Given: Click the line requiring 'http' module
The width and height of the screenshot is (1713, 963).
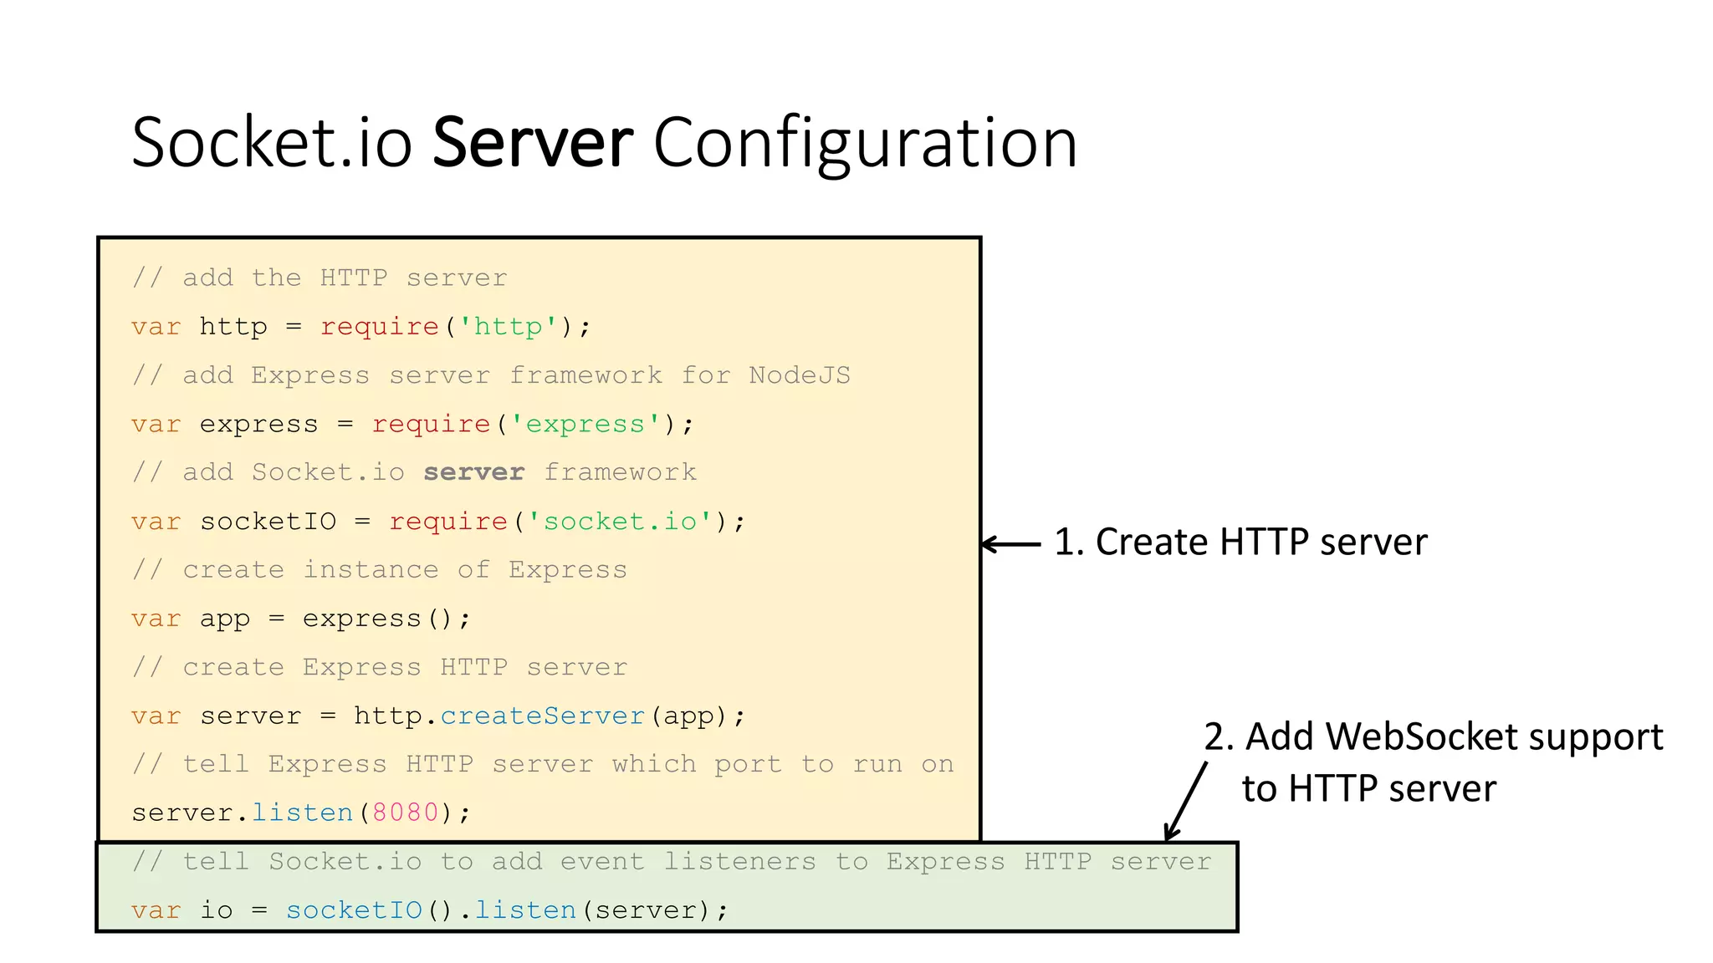Looking at the screenshot, I should (360, 327).
